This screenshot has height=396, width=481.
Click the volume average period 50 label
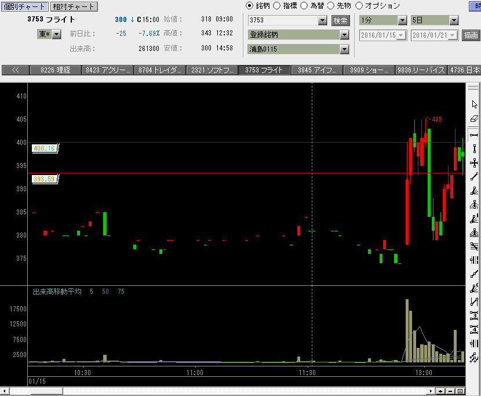pos(105,292)
